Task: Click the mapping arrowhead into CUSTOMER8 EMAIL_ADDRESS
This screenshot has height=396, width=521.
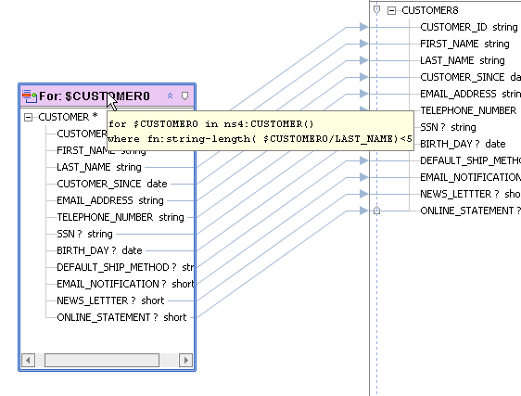Action: pos(363,94)
